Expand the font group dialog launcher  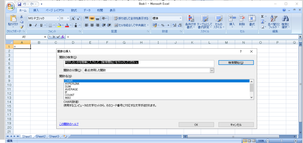[x=80, y=31]
